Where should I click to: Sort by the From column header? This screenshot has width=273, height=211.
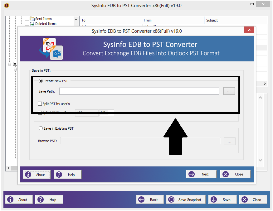coord(173,20)
